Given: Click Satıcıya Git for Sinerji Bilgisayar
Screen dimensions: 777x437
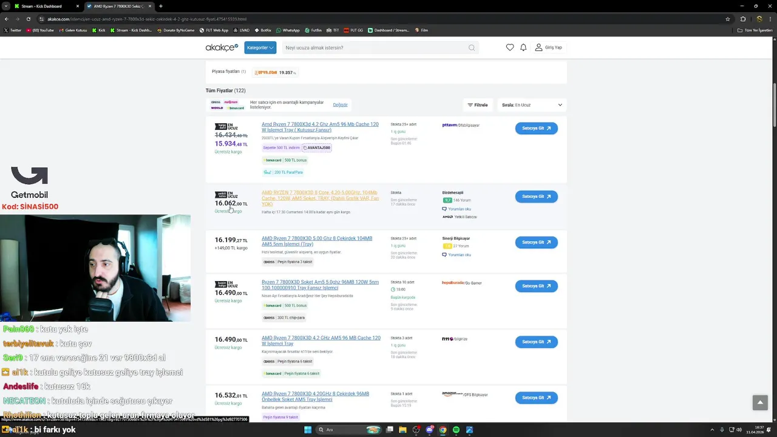Looking at the screenshot, I should pyautogui.click(x=537, y=242).
